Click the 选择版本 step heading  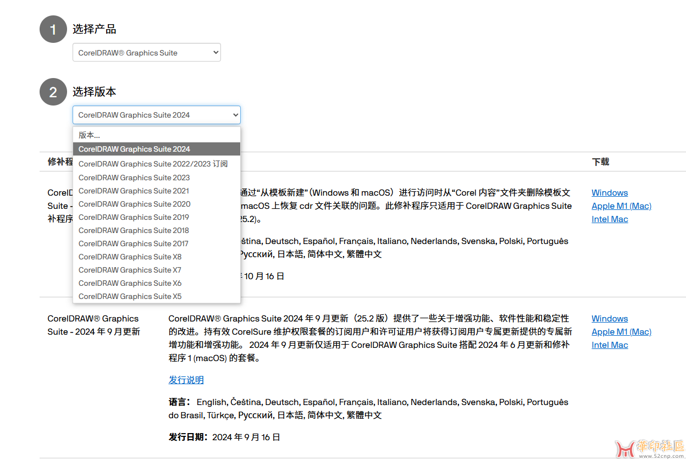click(x=94, y=92)
